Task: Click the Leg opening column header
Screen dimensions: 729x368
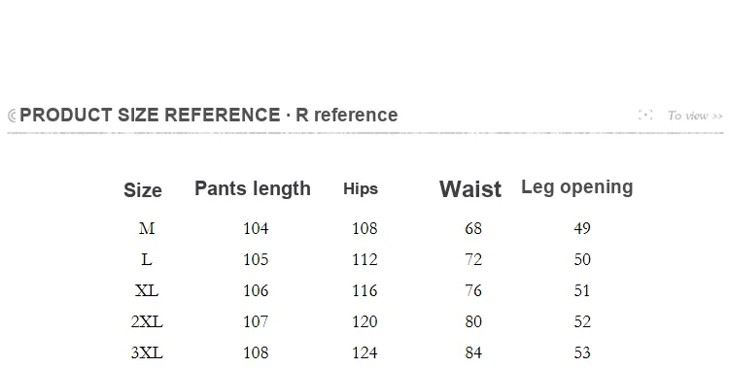Action: coord(577,187)
